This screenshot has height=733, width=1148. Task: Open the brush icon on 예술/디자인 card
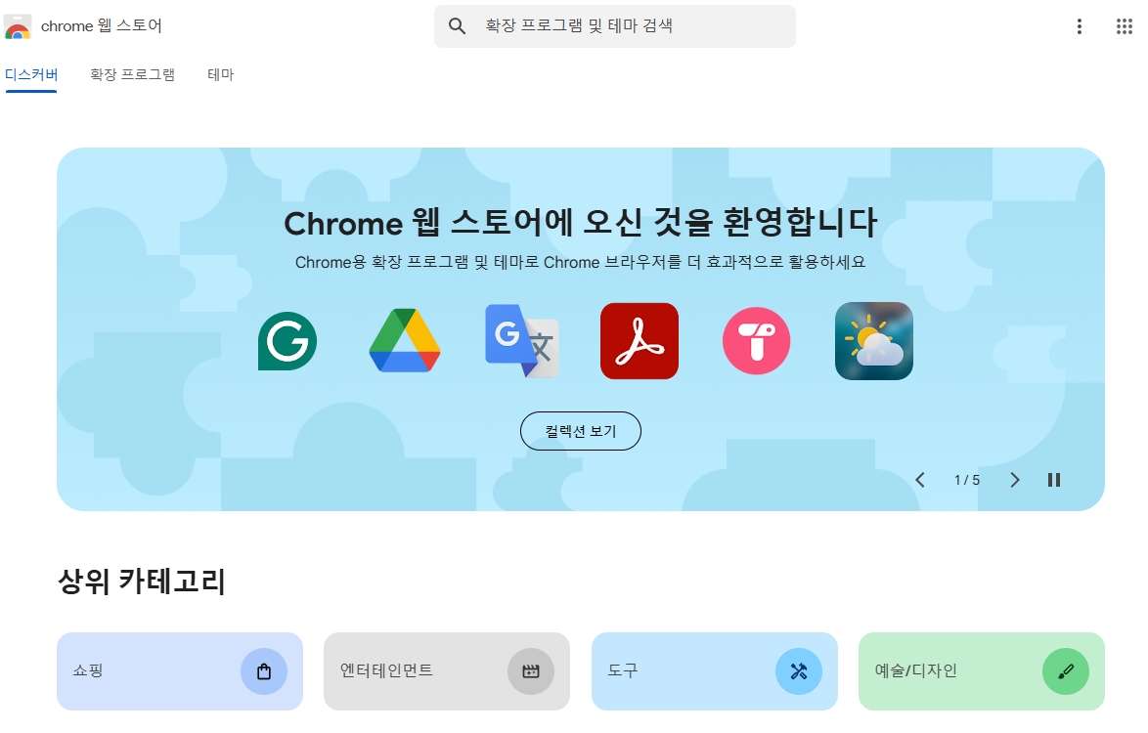point(1065,671)
